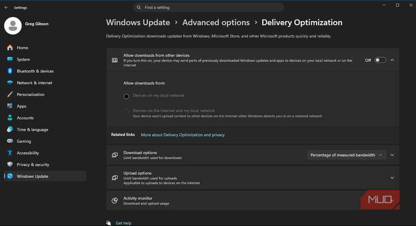Go to Gaming settings
416x226 pixels.
(45, 141)
